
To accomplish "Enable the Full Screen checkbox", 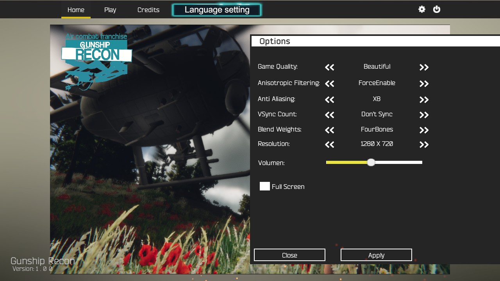I will (x=265, y=186).
